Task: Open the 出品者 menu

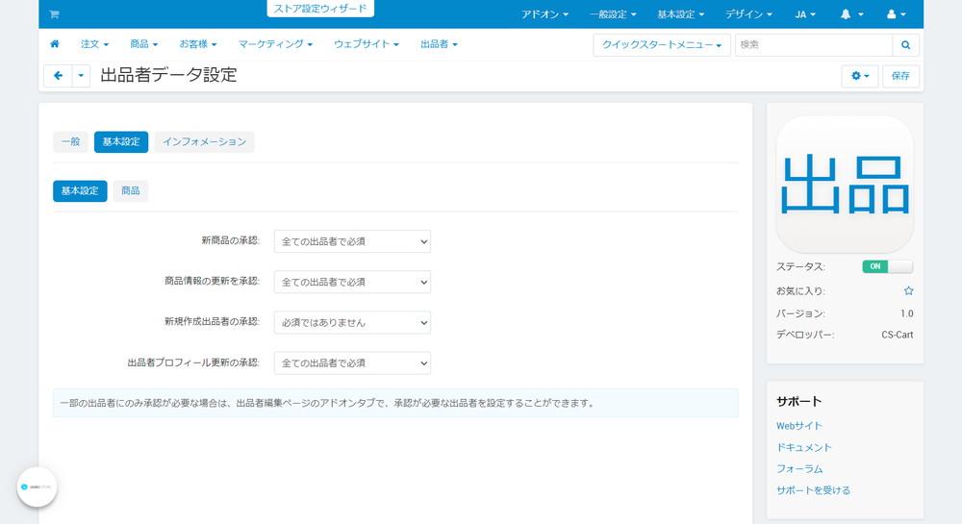Action: [x=439, y=44]
